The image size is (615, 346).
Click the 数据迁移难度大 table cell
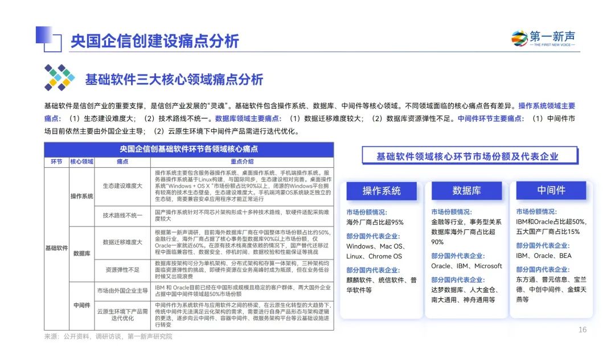(122, 242)
